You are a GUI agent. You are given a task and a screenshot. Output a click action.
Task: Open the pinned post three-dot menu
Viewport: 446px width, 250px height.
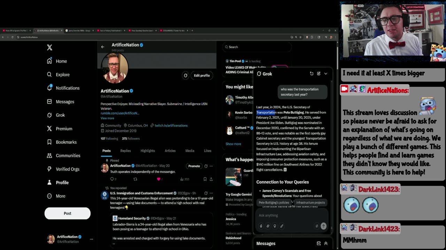click(x=211, y=166)
